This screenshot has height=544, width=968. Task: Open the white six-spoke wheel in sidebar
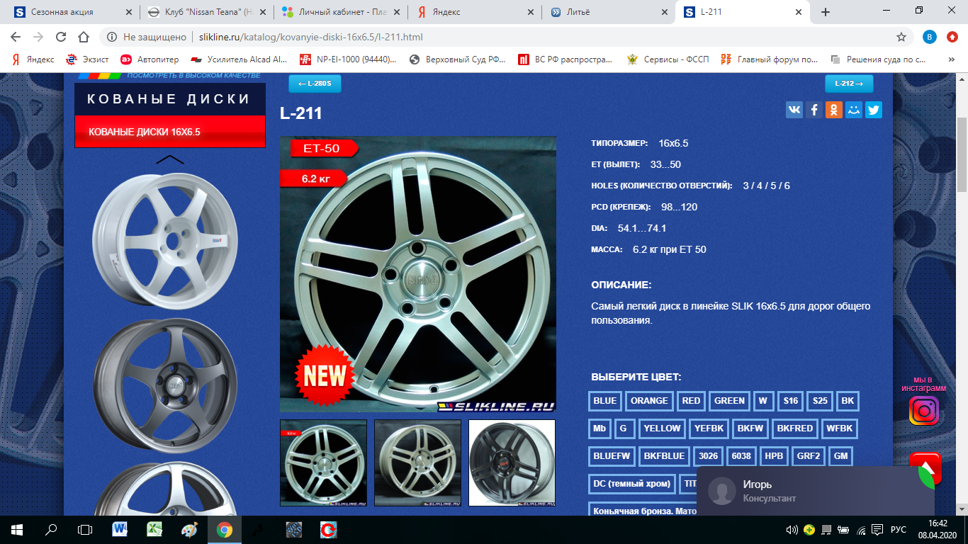(x=164, y=242)
